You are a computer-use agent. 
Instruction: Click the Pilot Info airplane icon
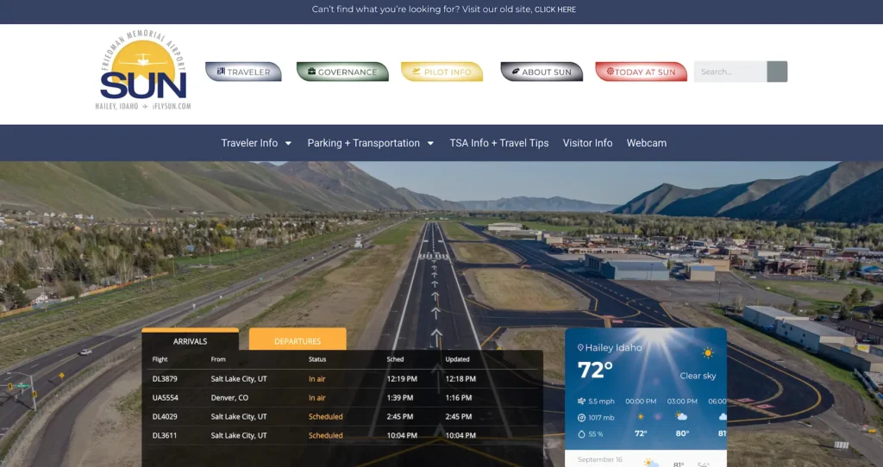click(x=416, y=72)
